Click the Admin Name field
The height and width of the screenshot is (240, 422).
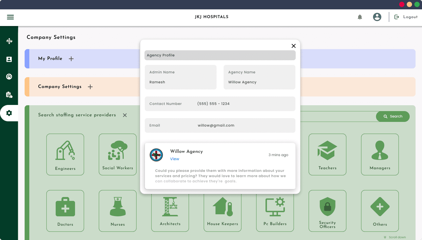tap(181, 77)
